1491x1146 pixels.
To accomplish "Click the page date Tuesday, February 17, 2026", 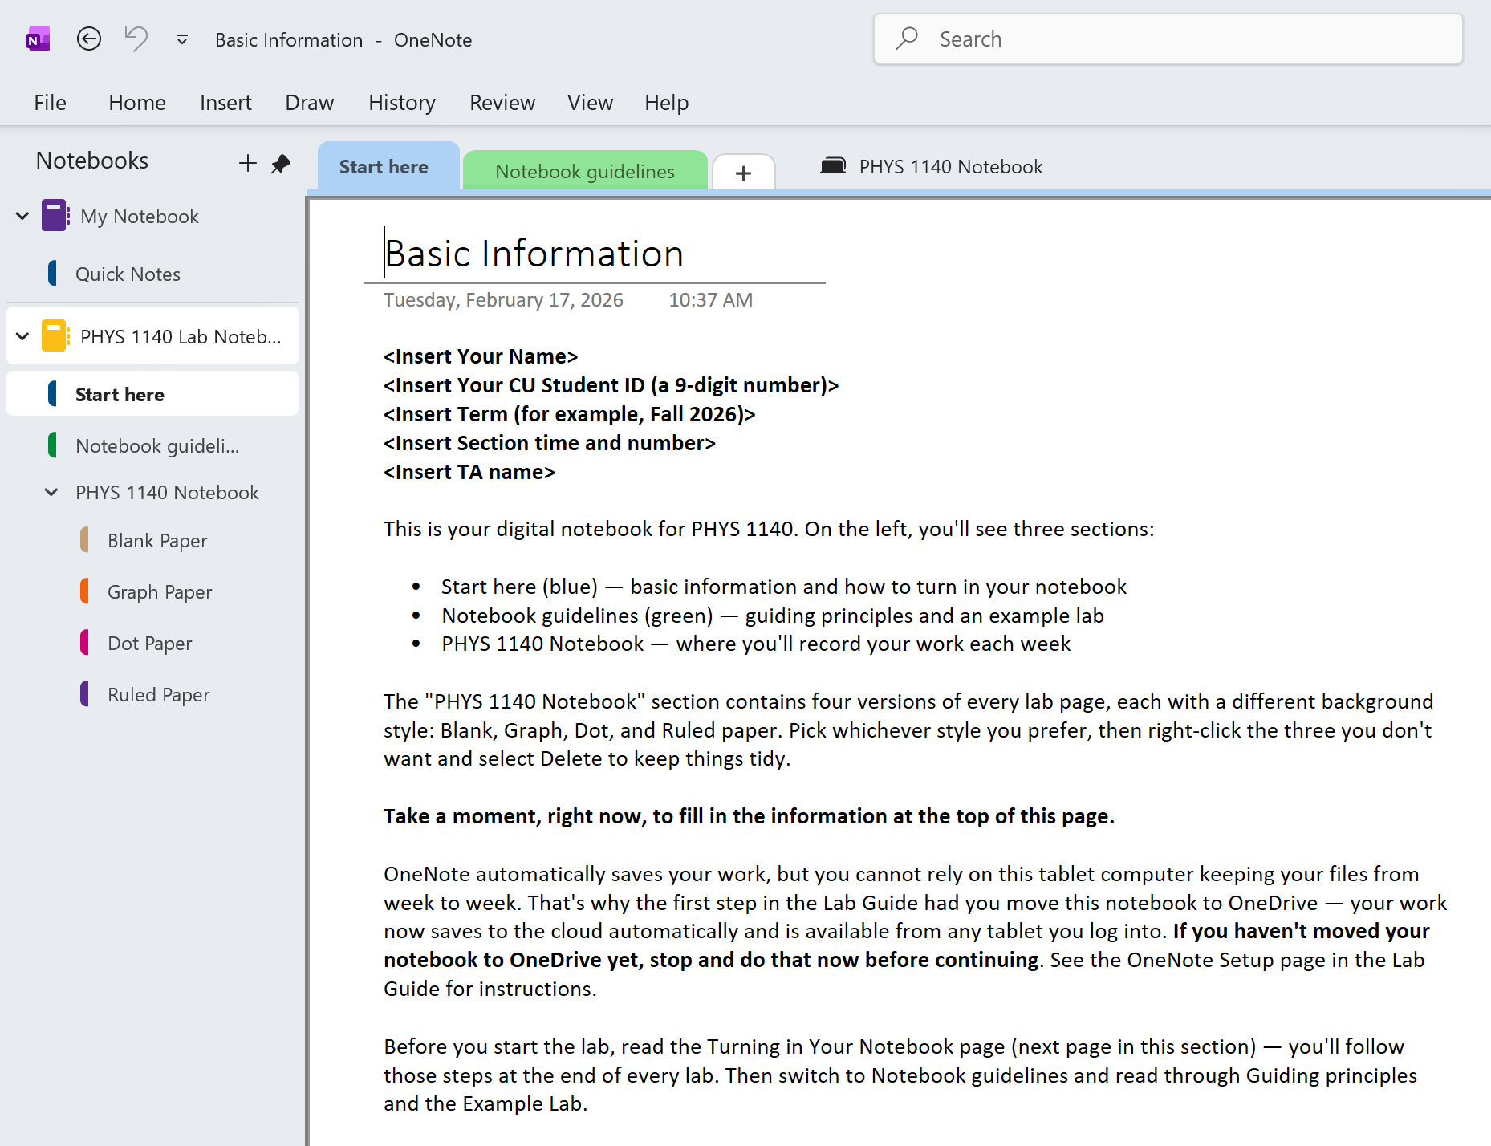I will [x=503, y=299].
